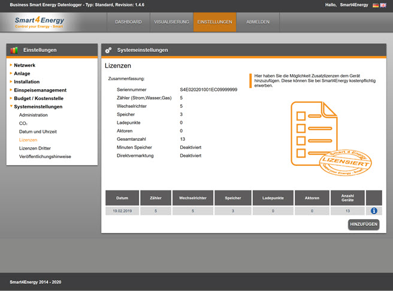
Task: Click the 19.02.2019 date cell
Action: click(x=122, y=211)
